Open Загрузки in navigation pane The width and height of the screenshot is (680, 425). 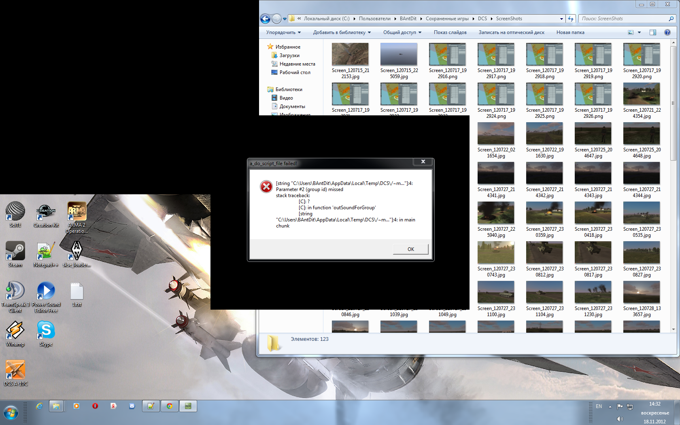click(289, 55)
